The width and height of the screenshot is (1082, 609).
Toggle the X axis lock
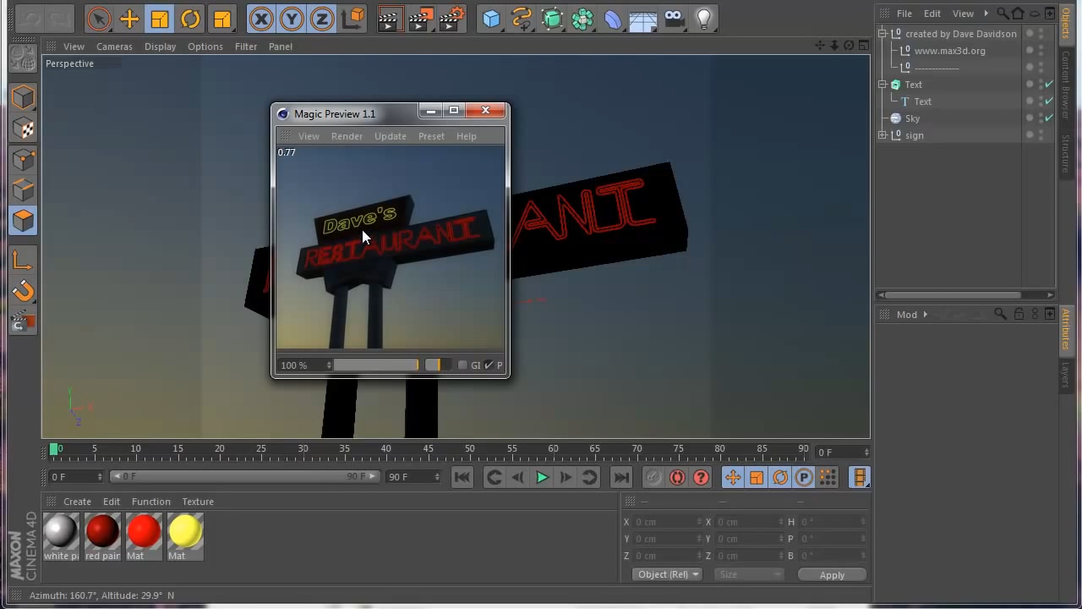[261, 19]
